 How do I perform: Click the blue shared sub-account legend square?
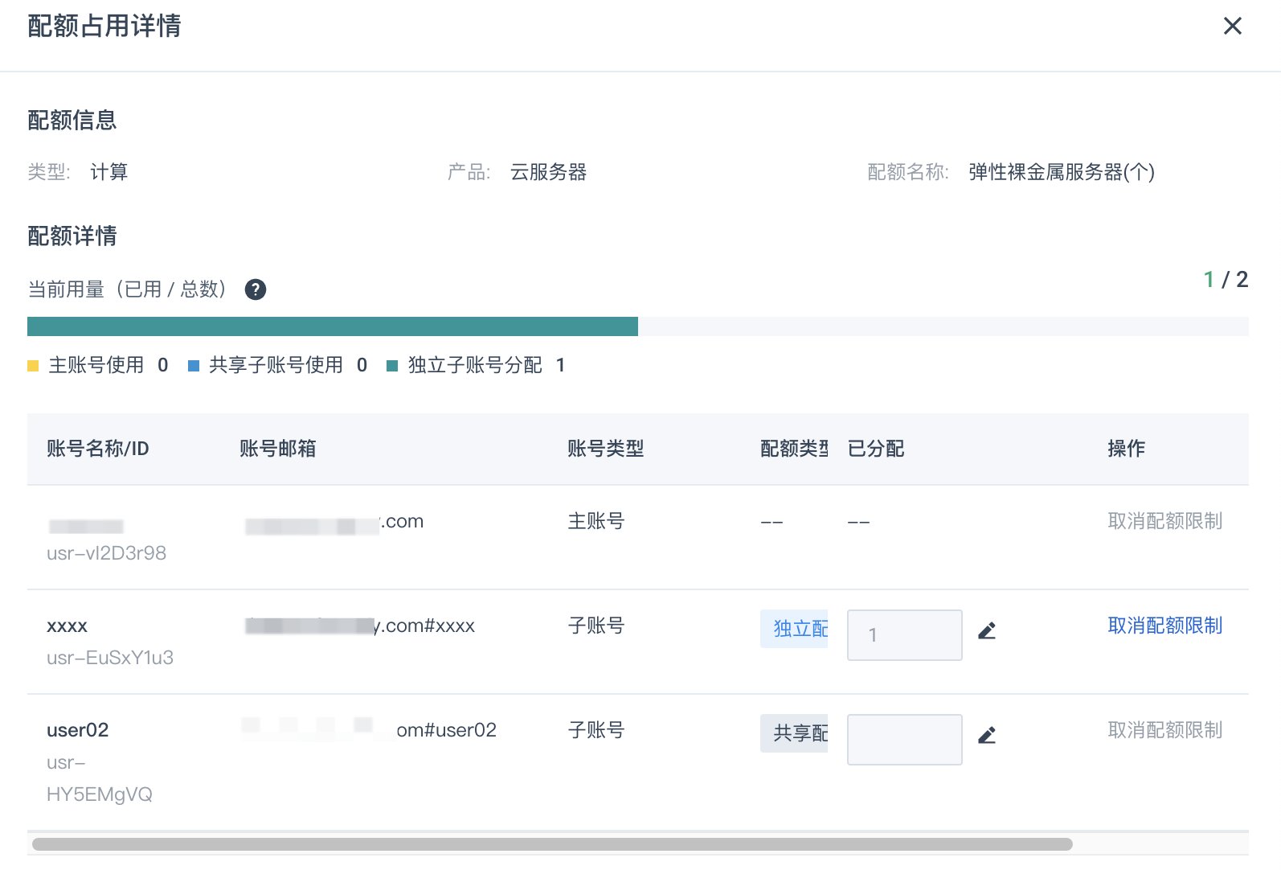pyautogui.click(x=194, y=366)
